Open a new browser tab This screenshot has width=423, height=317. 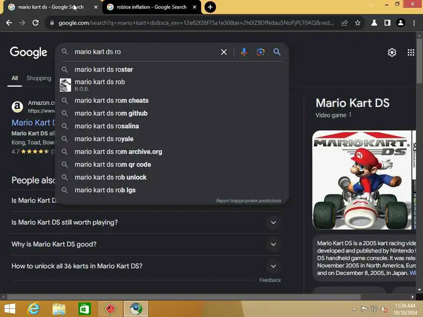pyautogui.click(x=210, y=7)
